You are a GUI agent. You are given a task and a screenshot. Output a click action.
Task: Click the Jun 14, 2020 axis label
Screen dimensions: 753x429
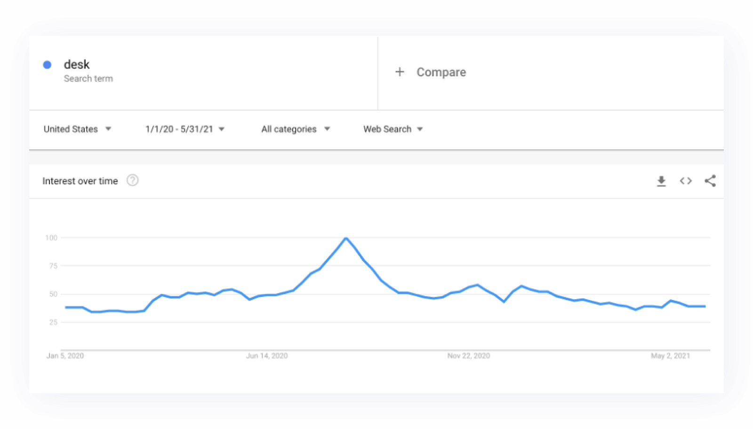tap(267, 356)
